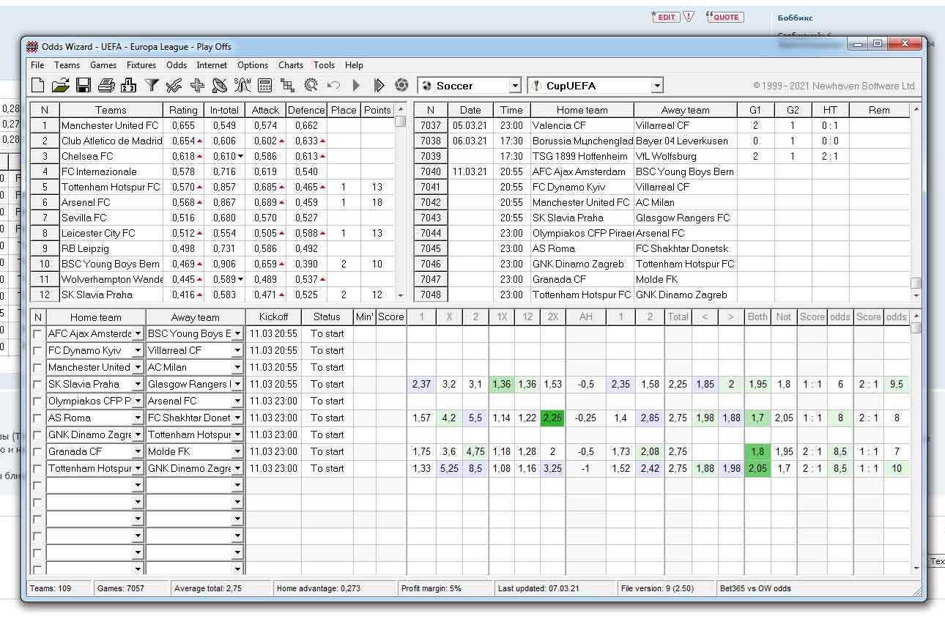Tick the Tottenham Hotspur home match checkbox
Image resolution: width=945 pixels, height=622 pixels.
point(38,469)
